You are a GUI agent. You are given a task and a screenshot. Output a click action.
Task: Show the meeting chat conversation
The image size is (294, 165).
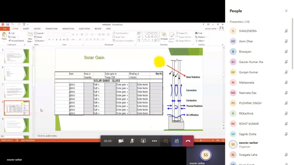166,141
